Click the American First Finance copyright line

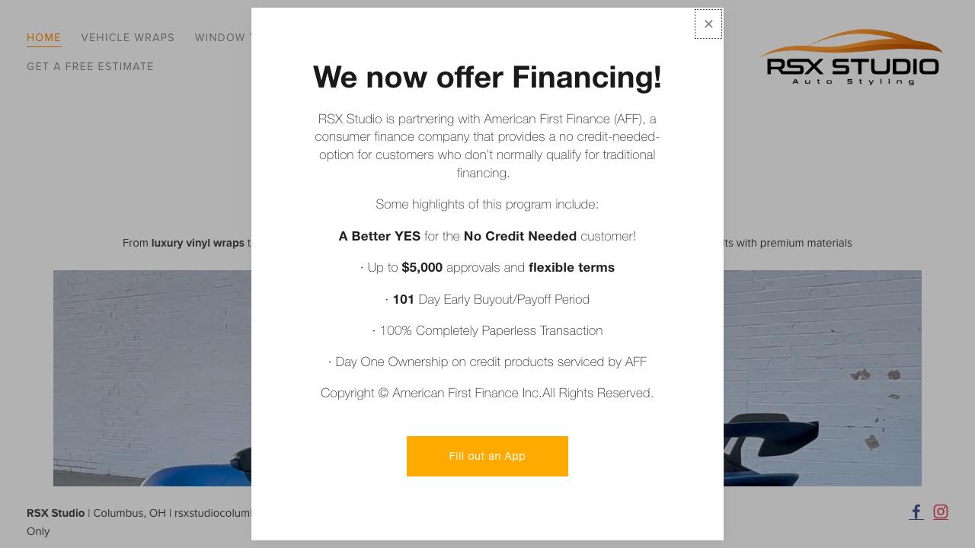pos(487,393)
